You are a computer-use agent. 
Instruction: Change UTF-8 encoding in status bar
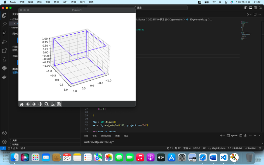tap(197, 148)
